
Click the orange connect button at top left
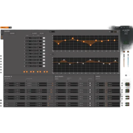tap(5, 27)
